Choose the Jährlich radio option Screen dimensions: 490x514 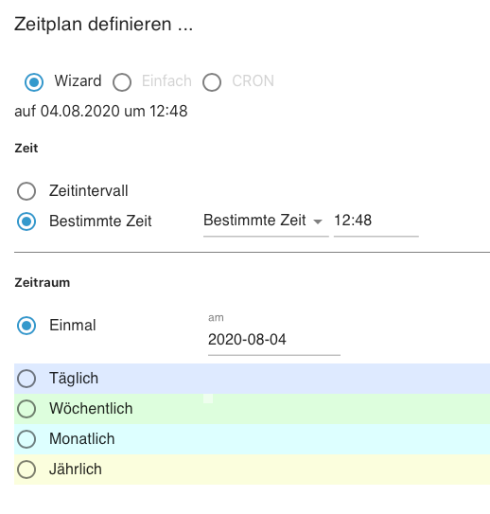click(26, 470)
